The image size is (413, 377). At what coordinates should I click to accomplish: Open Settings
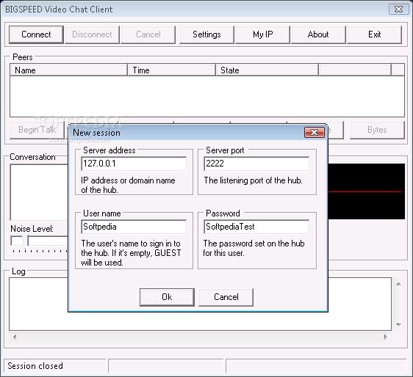point(206,34)
